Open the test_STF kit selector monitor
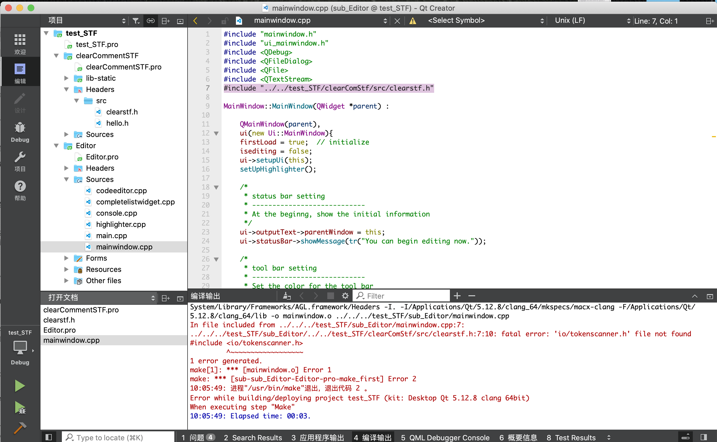The height and width of the screenshot is (442, 717). (20, 347)
